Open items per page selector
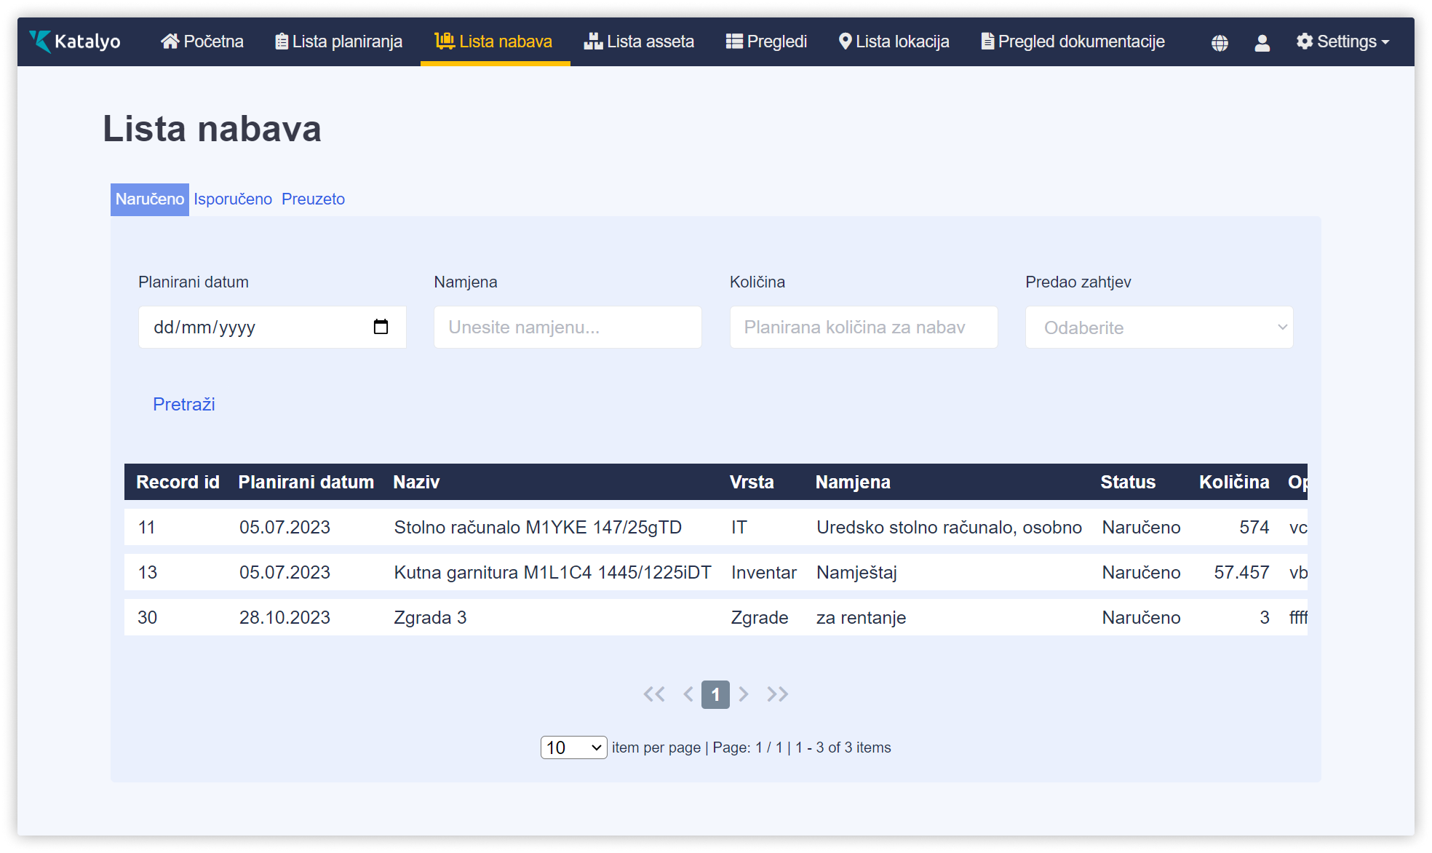 573,747
